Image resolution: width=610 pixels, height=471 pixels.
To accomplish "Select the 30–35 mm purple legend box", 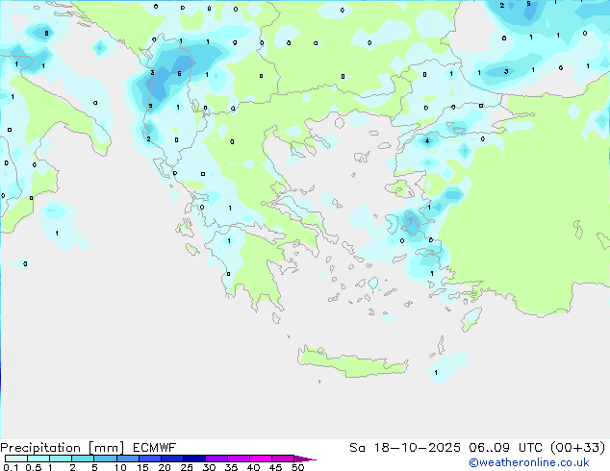I will coord(216,459).
